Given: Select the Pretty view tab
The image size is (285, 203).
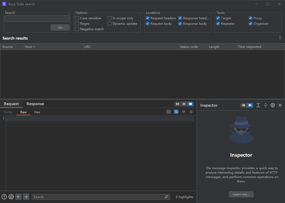Looking at the screenshot, I should coord(8,112).
